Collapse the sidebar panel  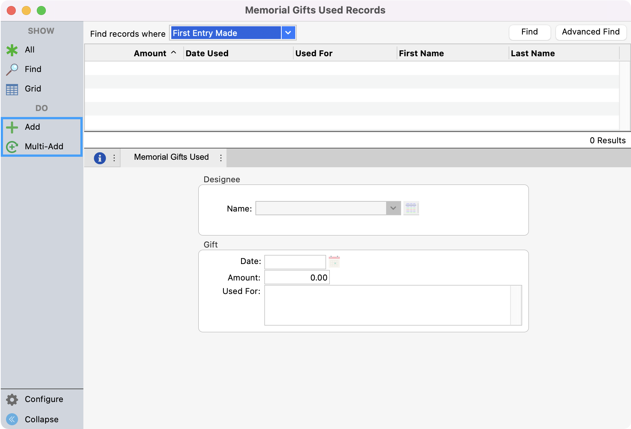click(12, 419)
